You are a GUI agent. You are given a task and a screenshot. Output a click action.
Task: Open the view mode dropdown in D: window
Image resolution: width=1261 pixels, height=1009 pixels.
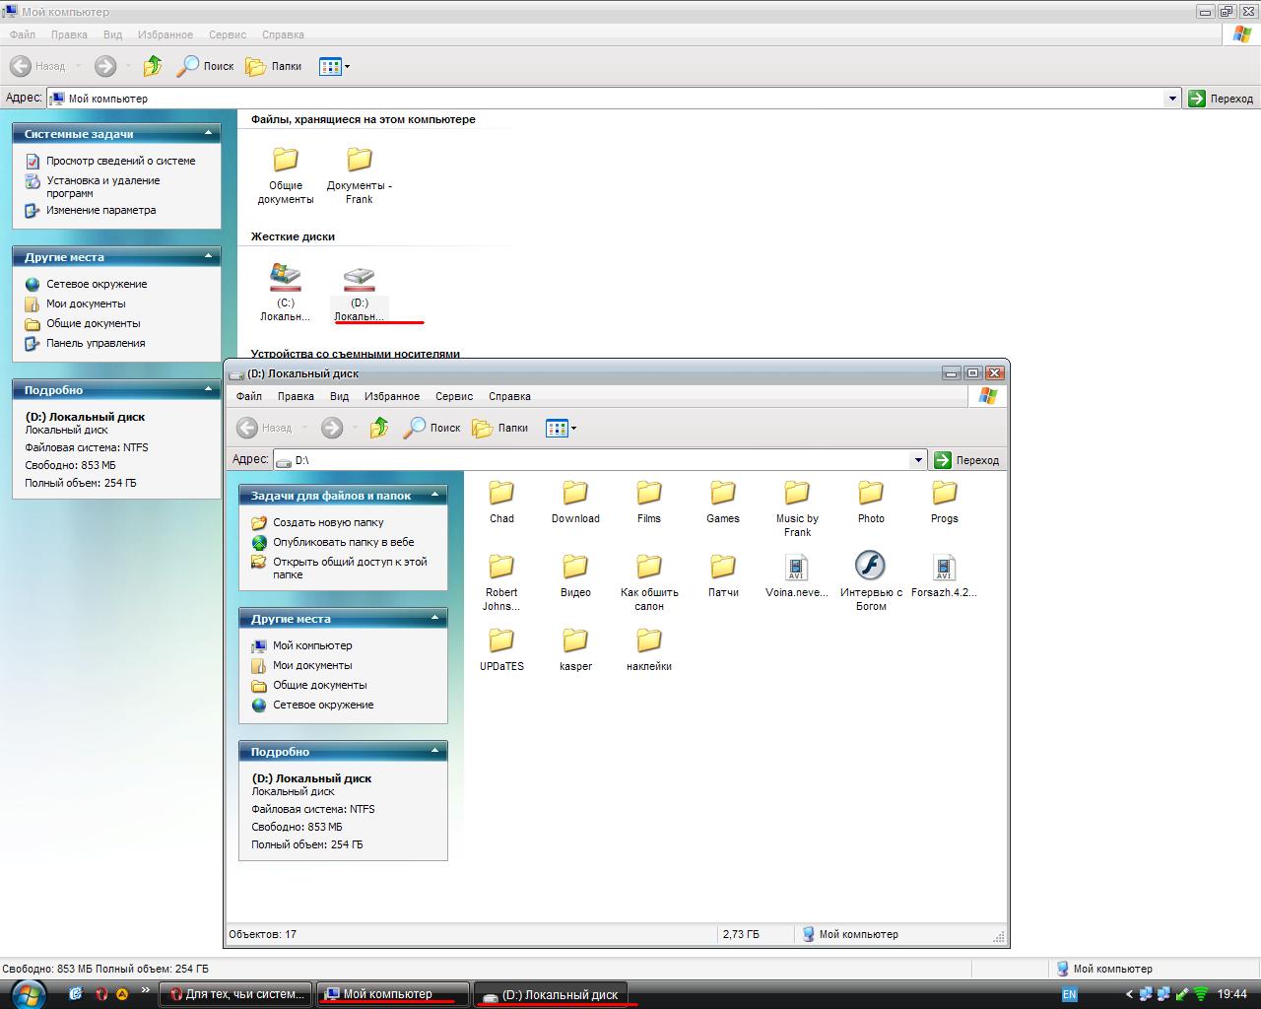pyautogui.click(x=573, y=428)
